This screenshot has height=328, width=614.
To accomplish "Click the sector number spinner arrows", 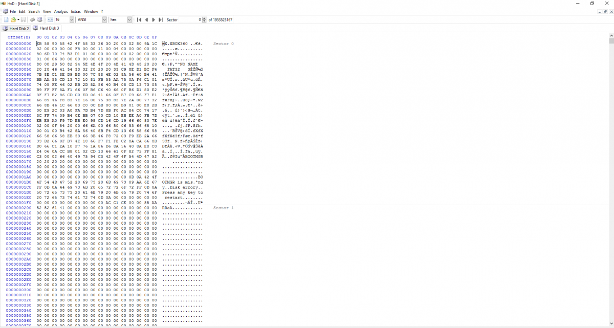I will click(205, 19).
